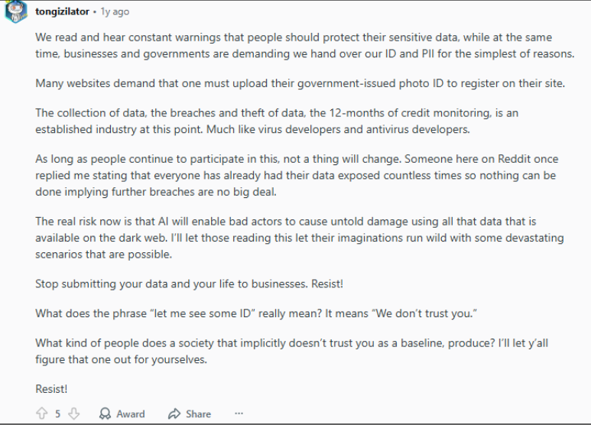Click the vote count number 5

click(57, 414)
